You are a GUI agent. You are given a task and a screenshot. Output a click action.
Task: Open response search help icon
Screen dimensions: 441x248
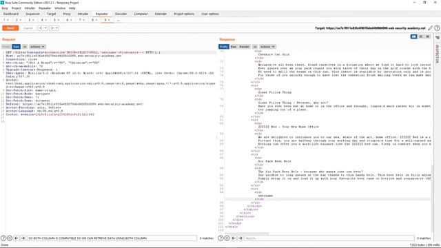[x=220, y=238]
